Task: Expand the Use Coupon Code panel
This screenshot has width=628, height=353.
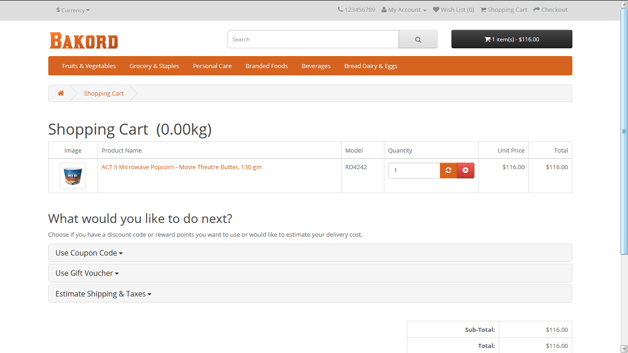Action: click(x=89, y=253)
